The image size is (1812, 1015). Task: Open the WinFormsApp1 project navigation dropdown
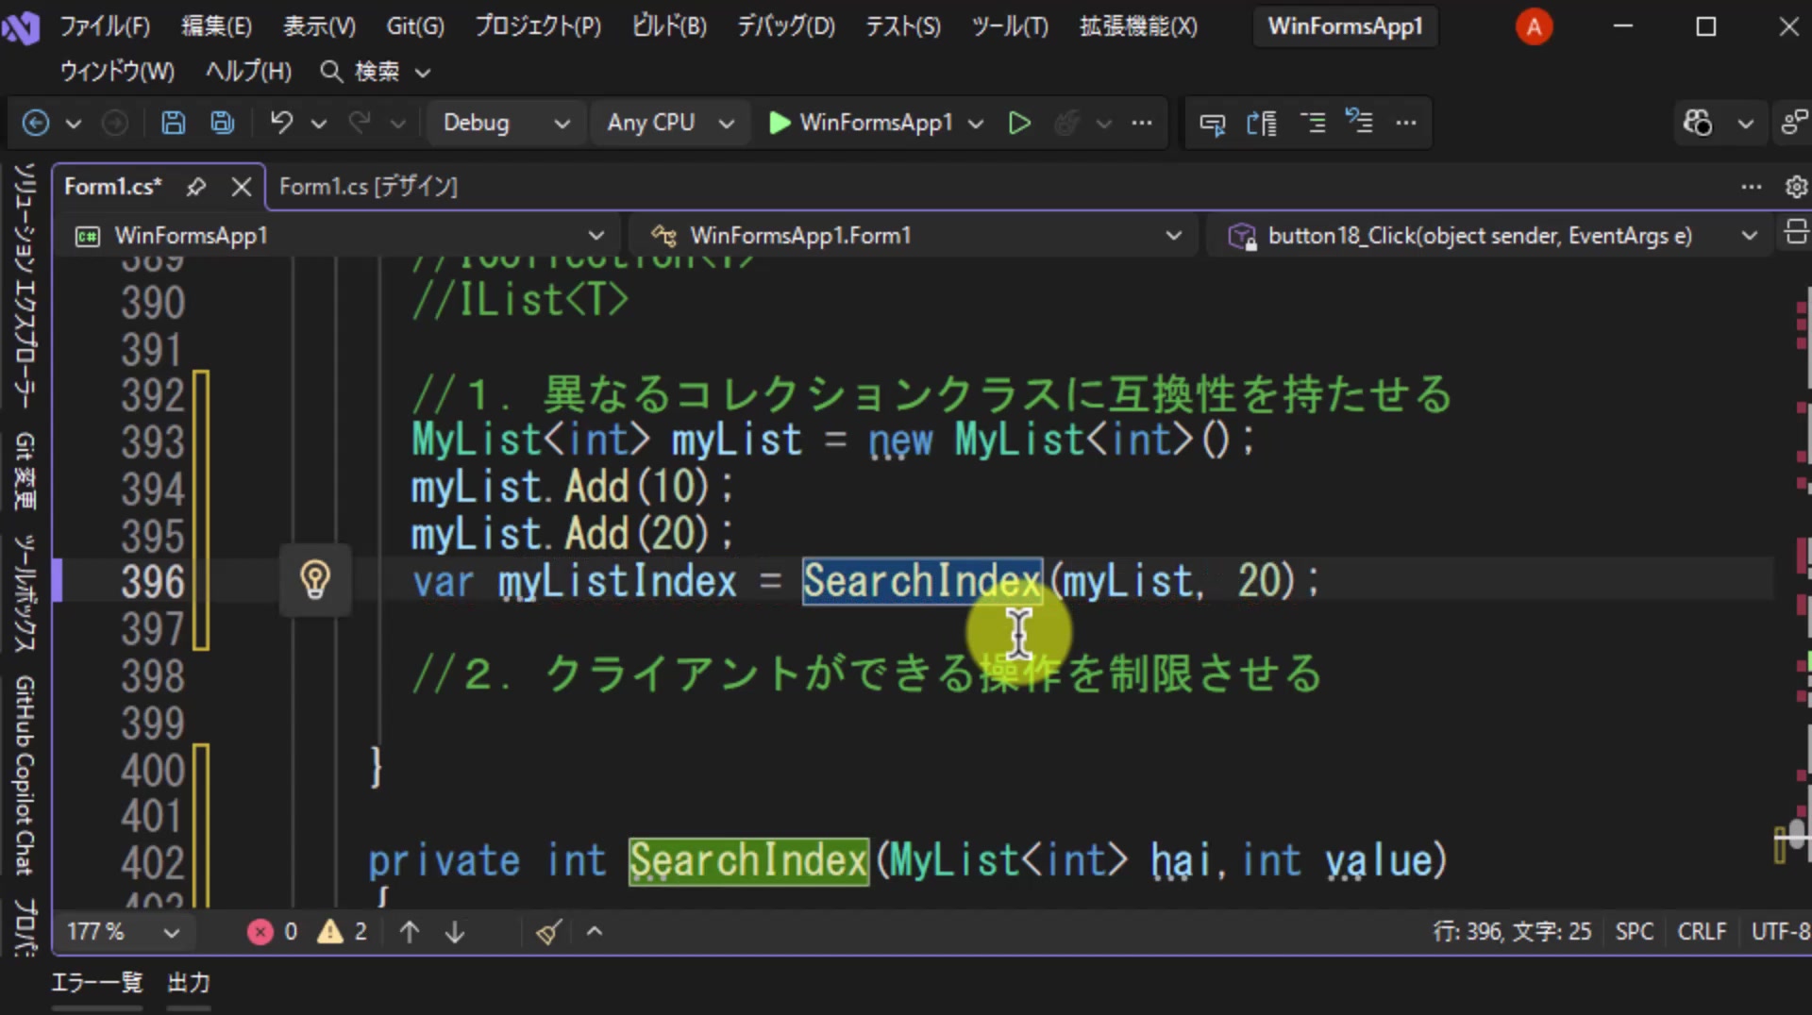(340, 235)
